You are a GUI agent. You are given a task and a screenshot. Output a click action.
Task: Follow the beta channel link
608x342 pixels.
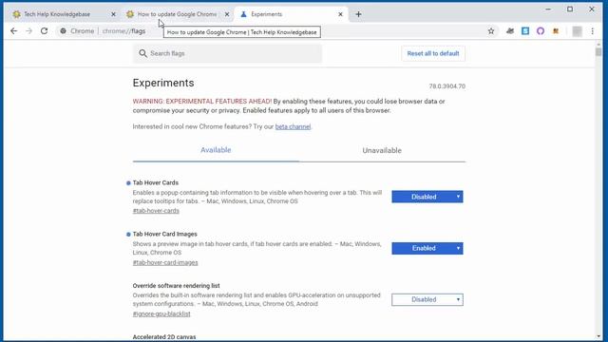point(293,126)
